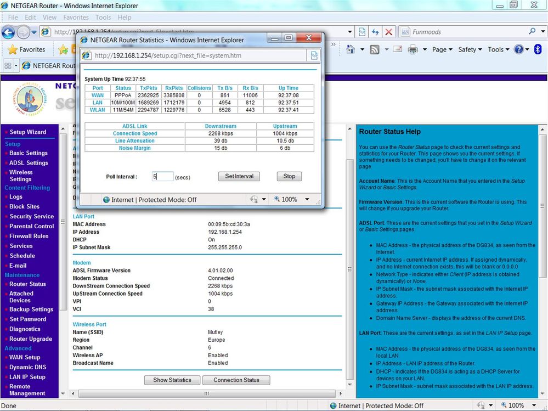Open the Favorites star button

tap(26, 49)
